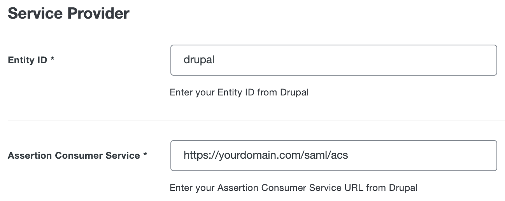Click the word "Service" in the section heading
505x201 pixels.
click(35, 14)
